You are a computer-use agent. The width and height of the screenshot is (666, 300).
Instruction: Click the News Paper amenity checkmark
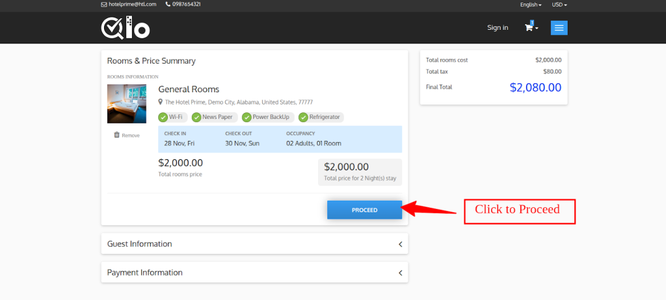coord(197,118)
